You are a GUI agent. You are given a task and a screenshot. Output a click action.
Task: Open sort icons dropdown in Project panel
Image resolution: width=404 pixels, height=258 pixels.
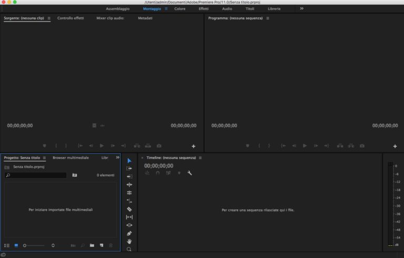coord(53,245)
